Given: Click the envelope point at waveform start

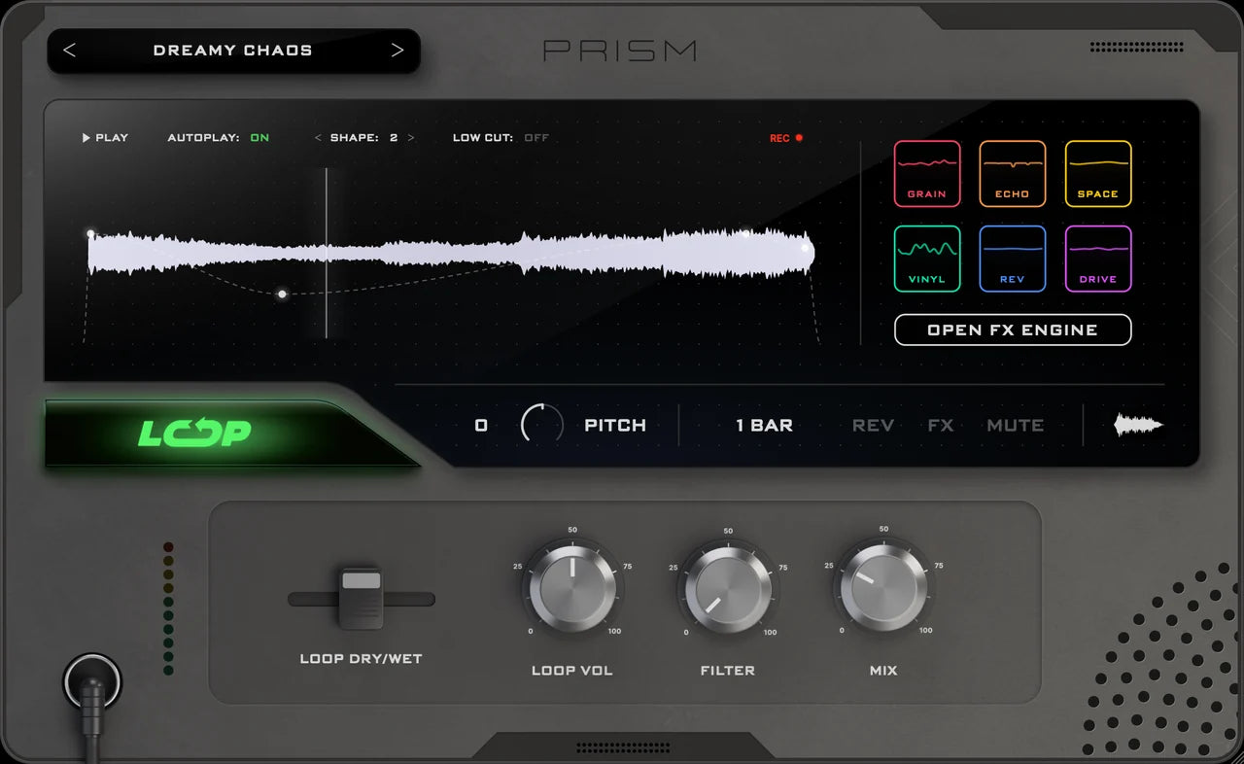Looking at the screenshot, I should pyautogui.click(x=90, y=234).
